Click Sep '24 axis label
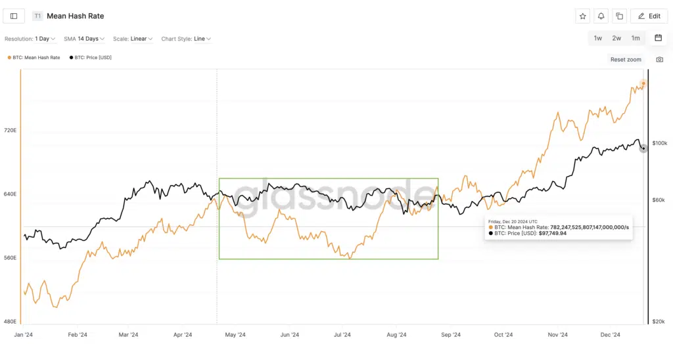673x344 pixels. click(451, 335)
